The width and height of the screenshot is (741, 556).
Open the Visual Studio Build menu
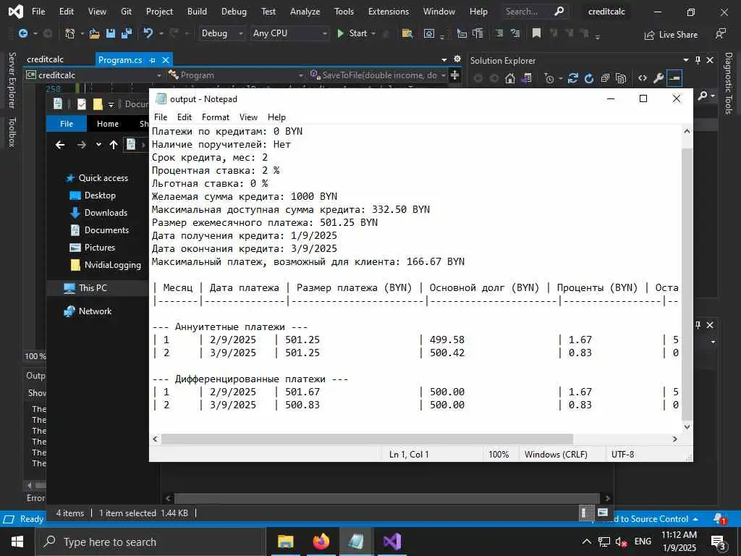197,12
